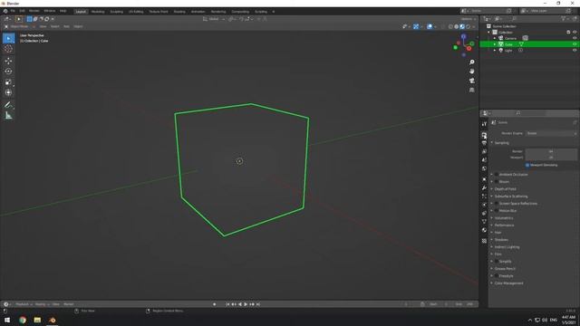This screenshot has width=580, height=326.
Task: Enable Motion Blur checkbox
Action: point(497,211)
